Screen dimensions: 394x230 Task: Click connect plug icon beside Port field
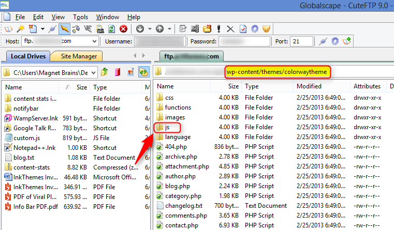point(323,41)
